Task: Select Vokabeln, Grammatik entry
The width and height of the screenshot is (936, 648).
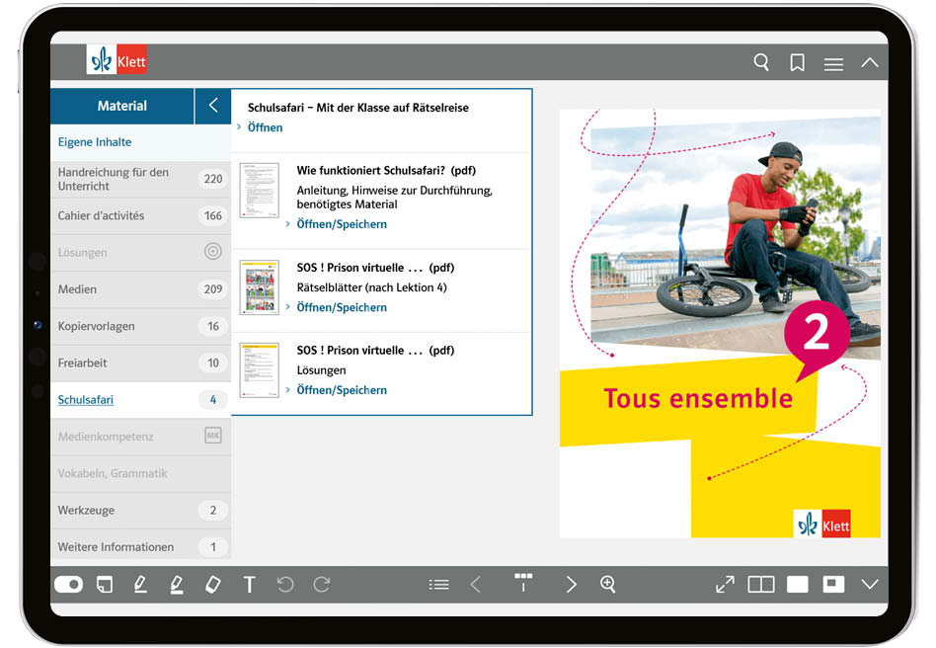Action: [140, 473]
